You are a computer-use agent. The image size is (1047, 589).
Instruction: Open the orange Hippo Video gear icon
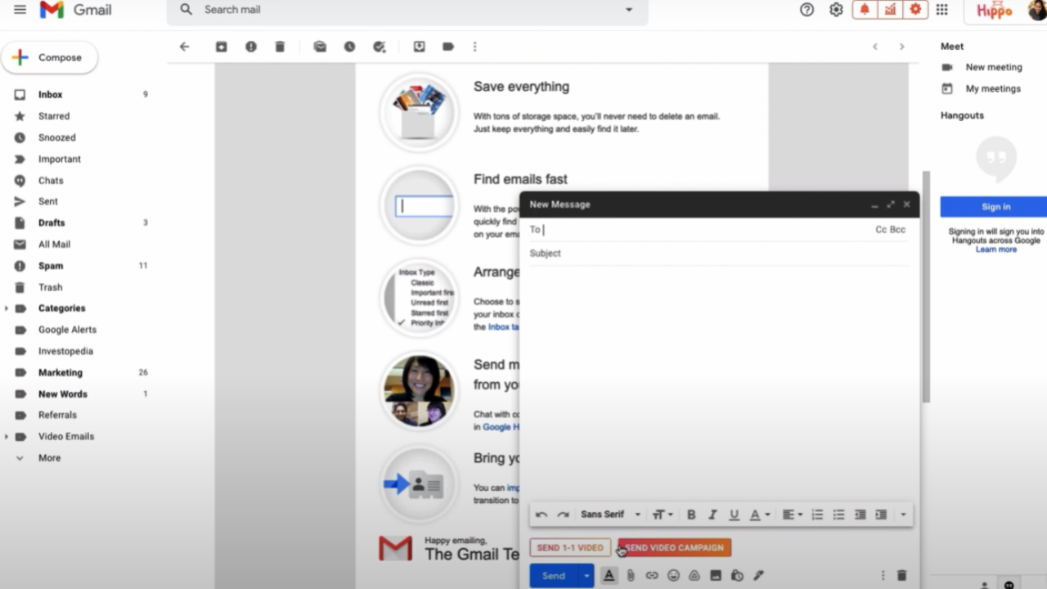click(x=915, y=10)
